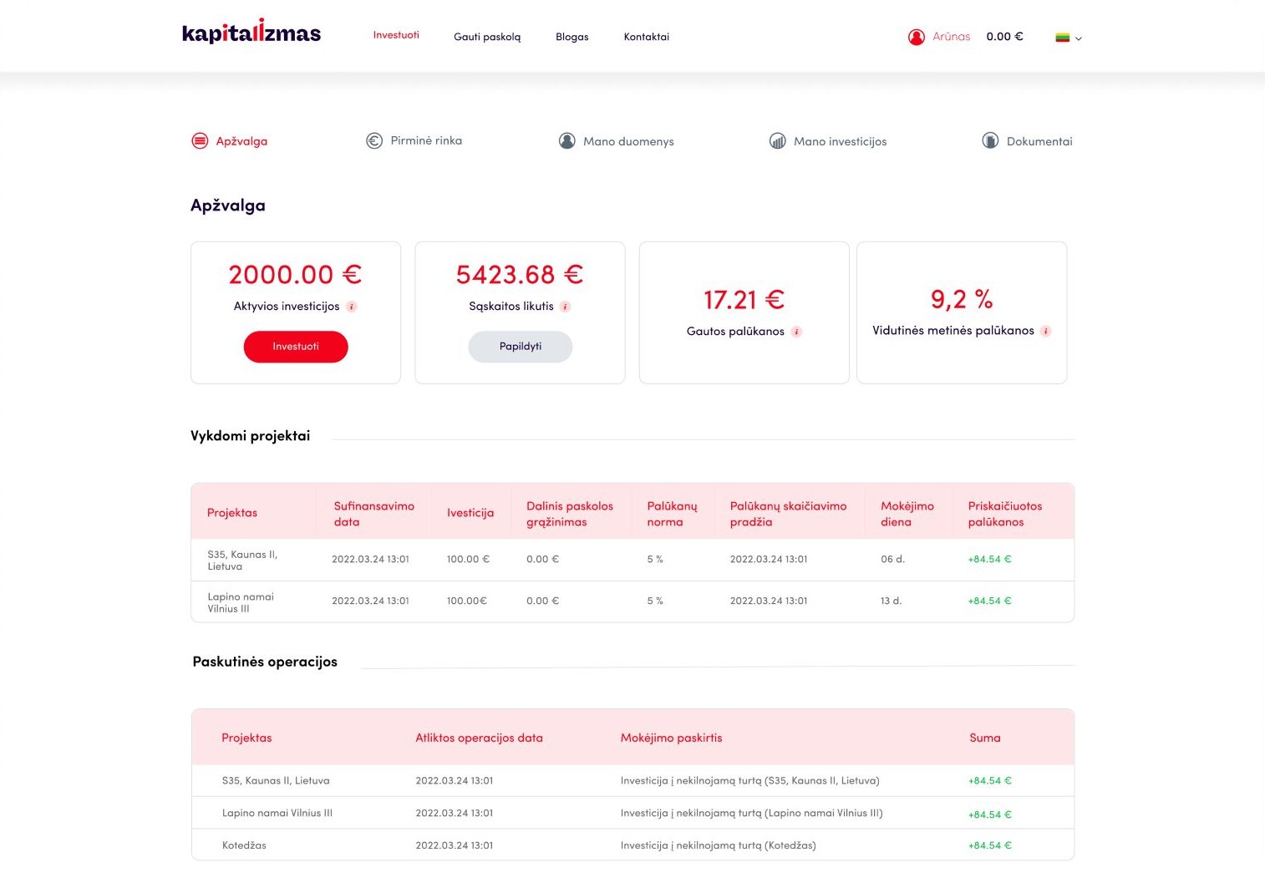Click info icon beside Sąskaitos likutis
1265x888 pixels.
[x=566, y=307]
